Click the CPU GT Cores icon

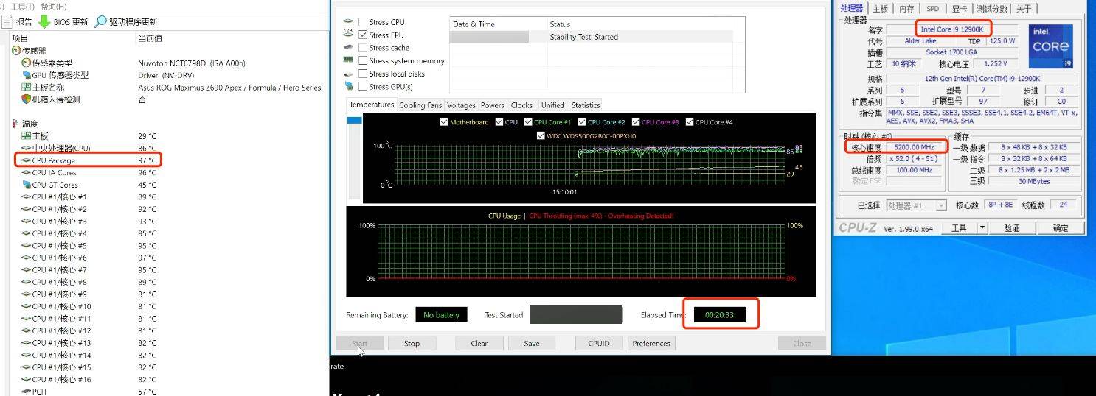(26, 185)
